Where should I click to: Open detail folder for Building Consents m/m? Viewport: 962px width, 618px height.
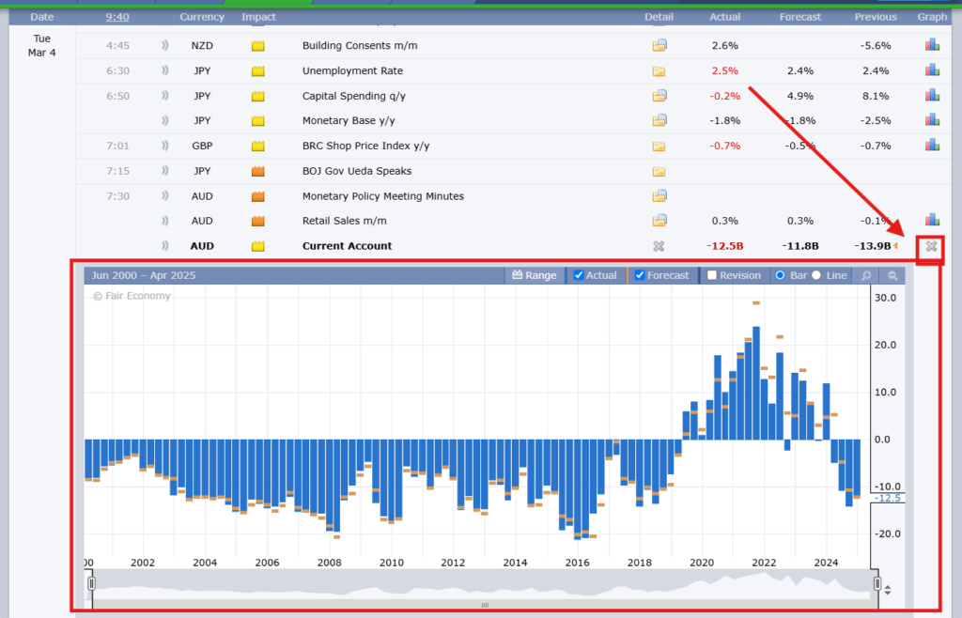pos(659,45)
